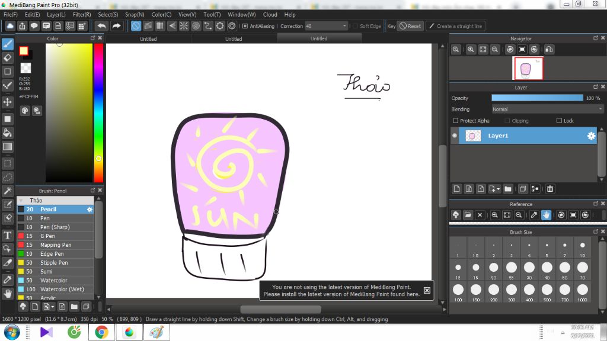Choose the Text tool
Screen dimensions: 607x341
7,235
